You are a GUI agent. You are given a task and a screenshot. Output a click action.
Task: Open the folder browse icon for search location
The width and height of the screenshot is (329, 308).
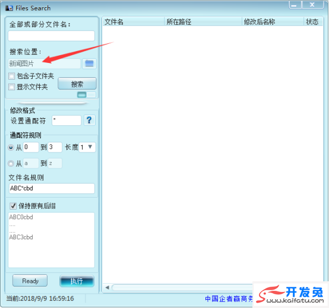pyautogui.click(x=90, y=63)
